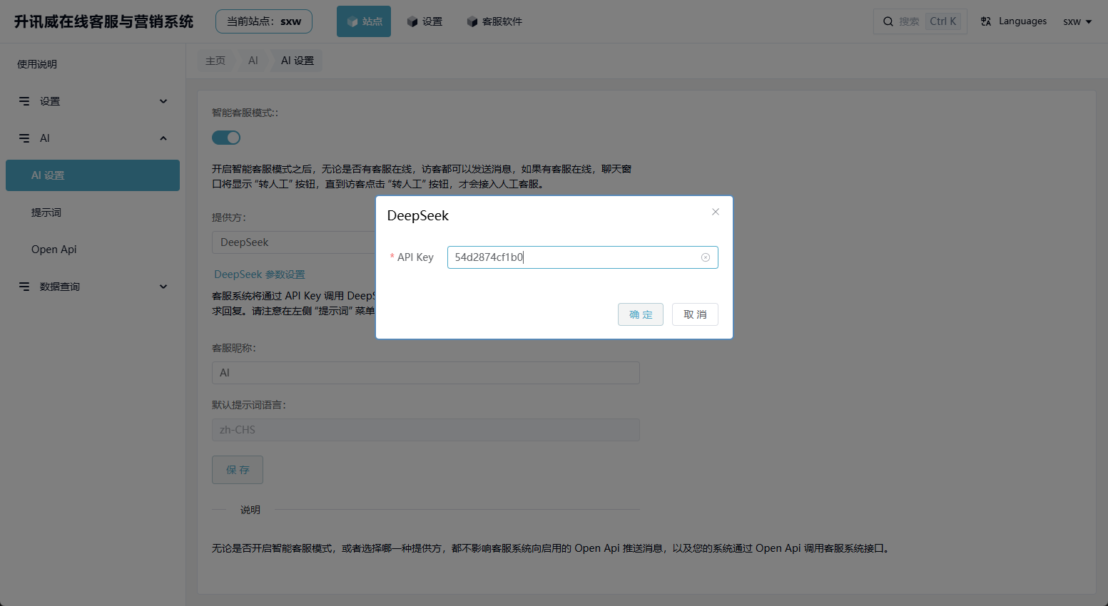Close the DeepSeek dialog with X icon

pyautogui.click(x=716, y=212)
